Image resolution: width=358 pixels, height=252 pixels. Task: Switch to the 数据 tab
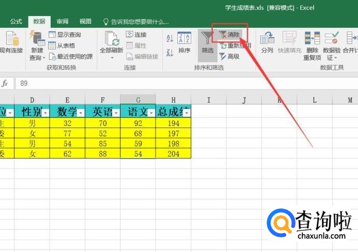tap(39, 22)
